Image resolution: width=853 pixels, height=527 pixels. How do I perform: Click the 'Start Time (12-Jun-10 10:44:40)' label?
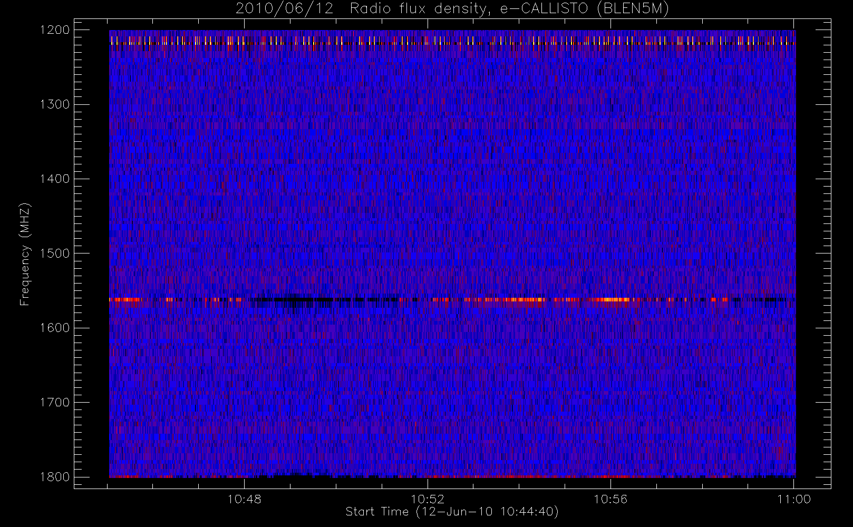coord(452,512)
